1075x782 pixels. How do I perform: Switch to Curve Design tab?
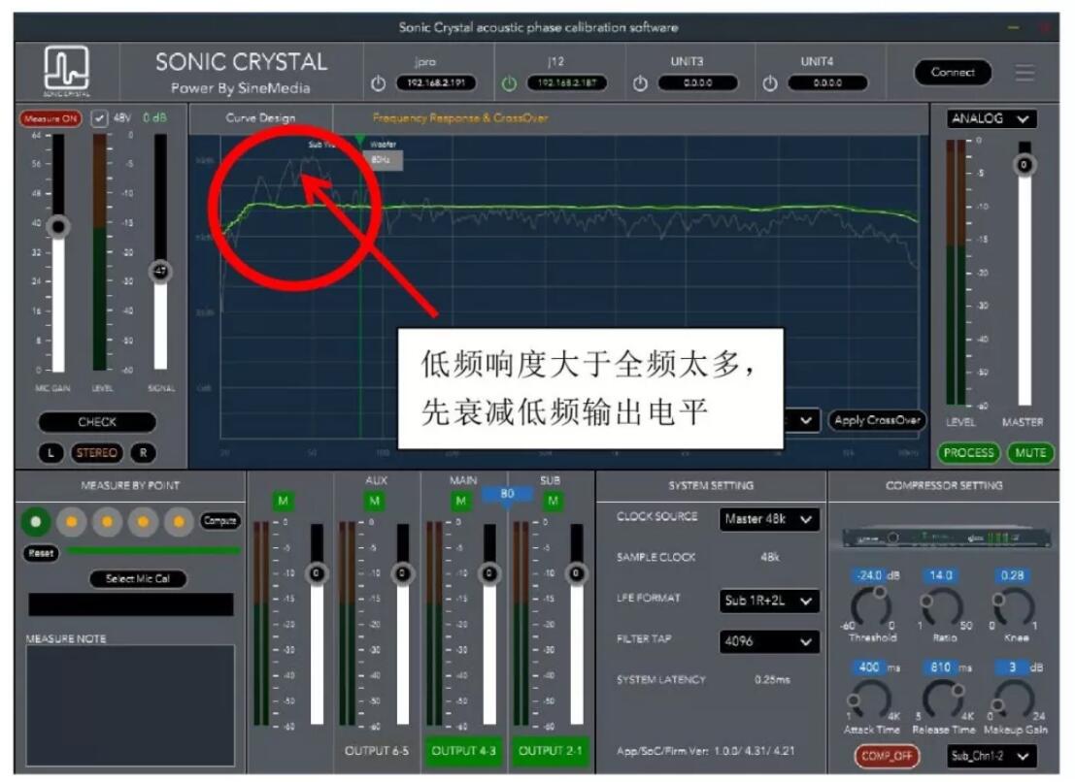pos(260,117)
